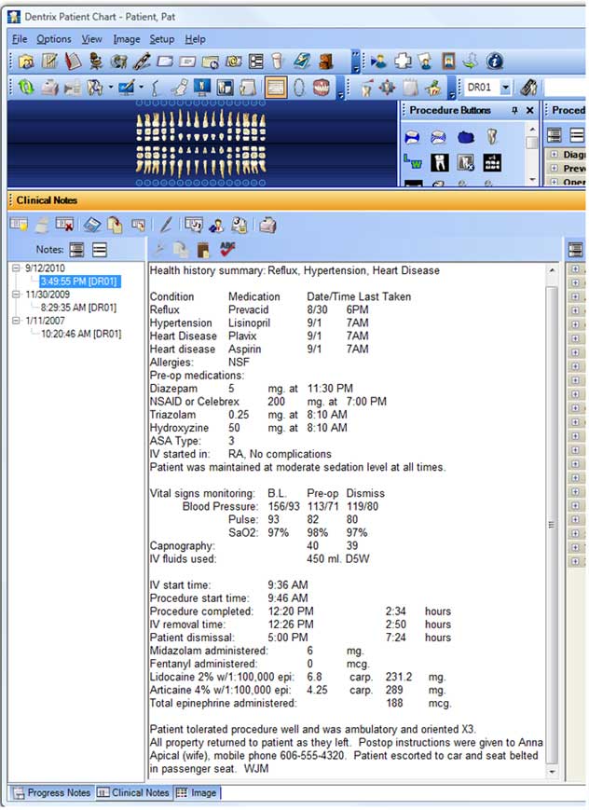This screenshot has height=810, width=589.
Task: Click the blue monitor icon in the second toolbar
Action: click(x=202, y=88)
